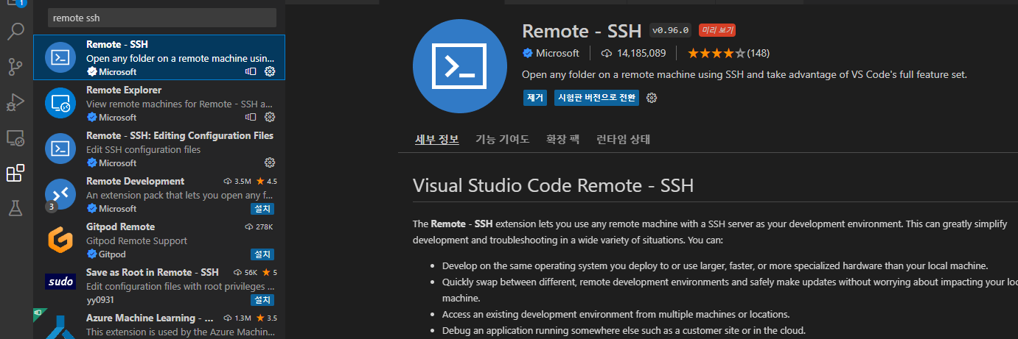Select the Remote Development list entry title
Screen dimensions: 1018x339
coord(135,181)
